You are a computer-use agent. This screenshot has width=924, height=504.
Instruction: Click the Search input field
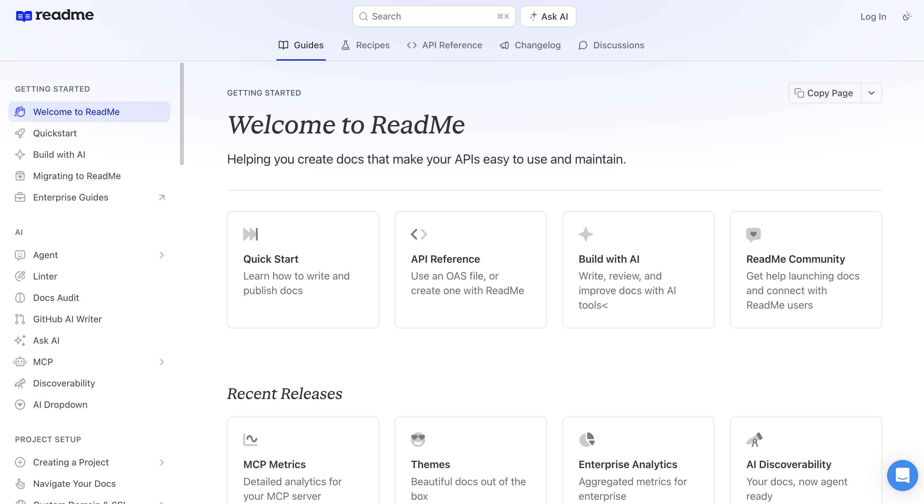(434, 16)
